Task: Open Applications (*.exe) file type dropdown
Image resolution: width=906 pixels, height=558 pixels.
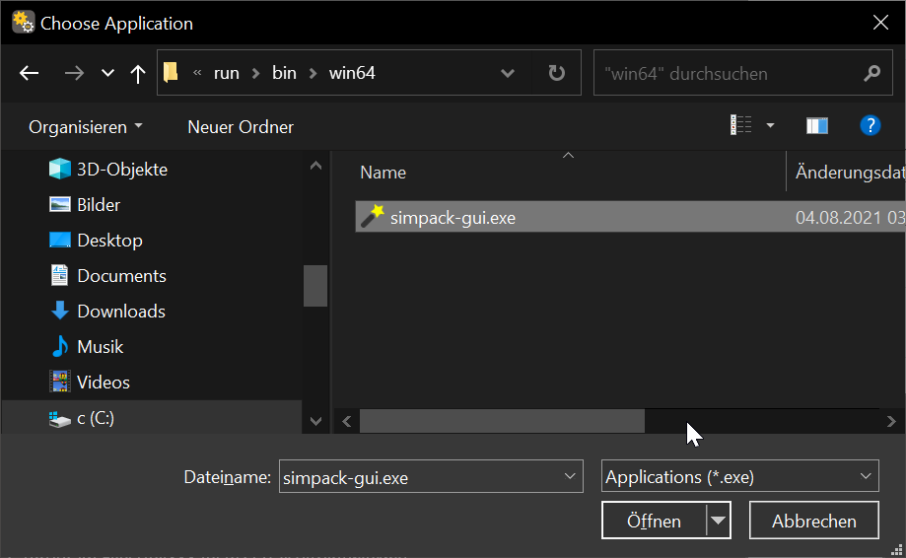Action: click(739, 476)
